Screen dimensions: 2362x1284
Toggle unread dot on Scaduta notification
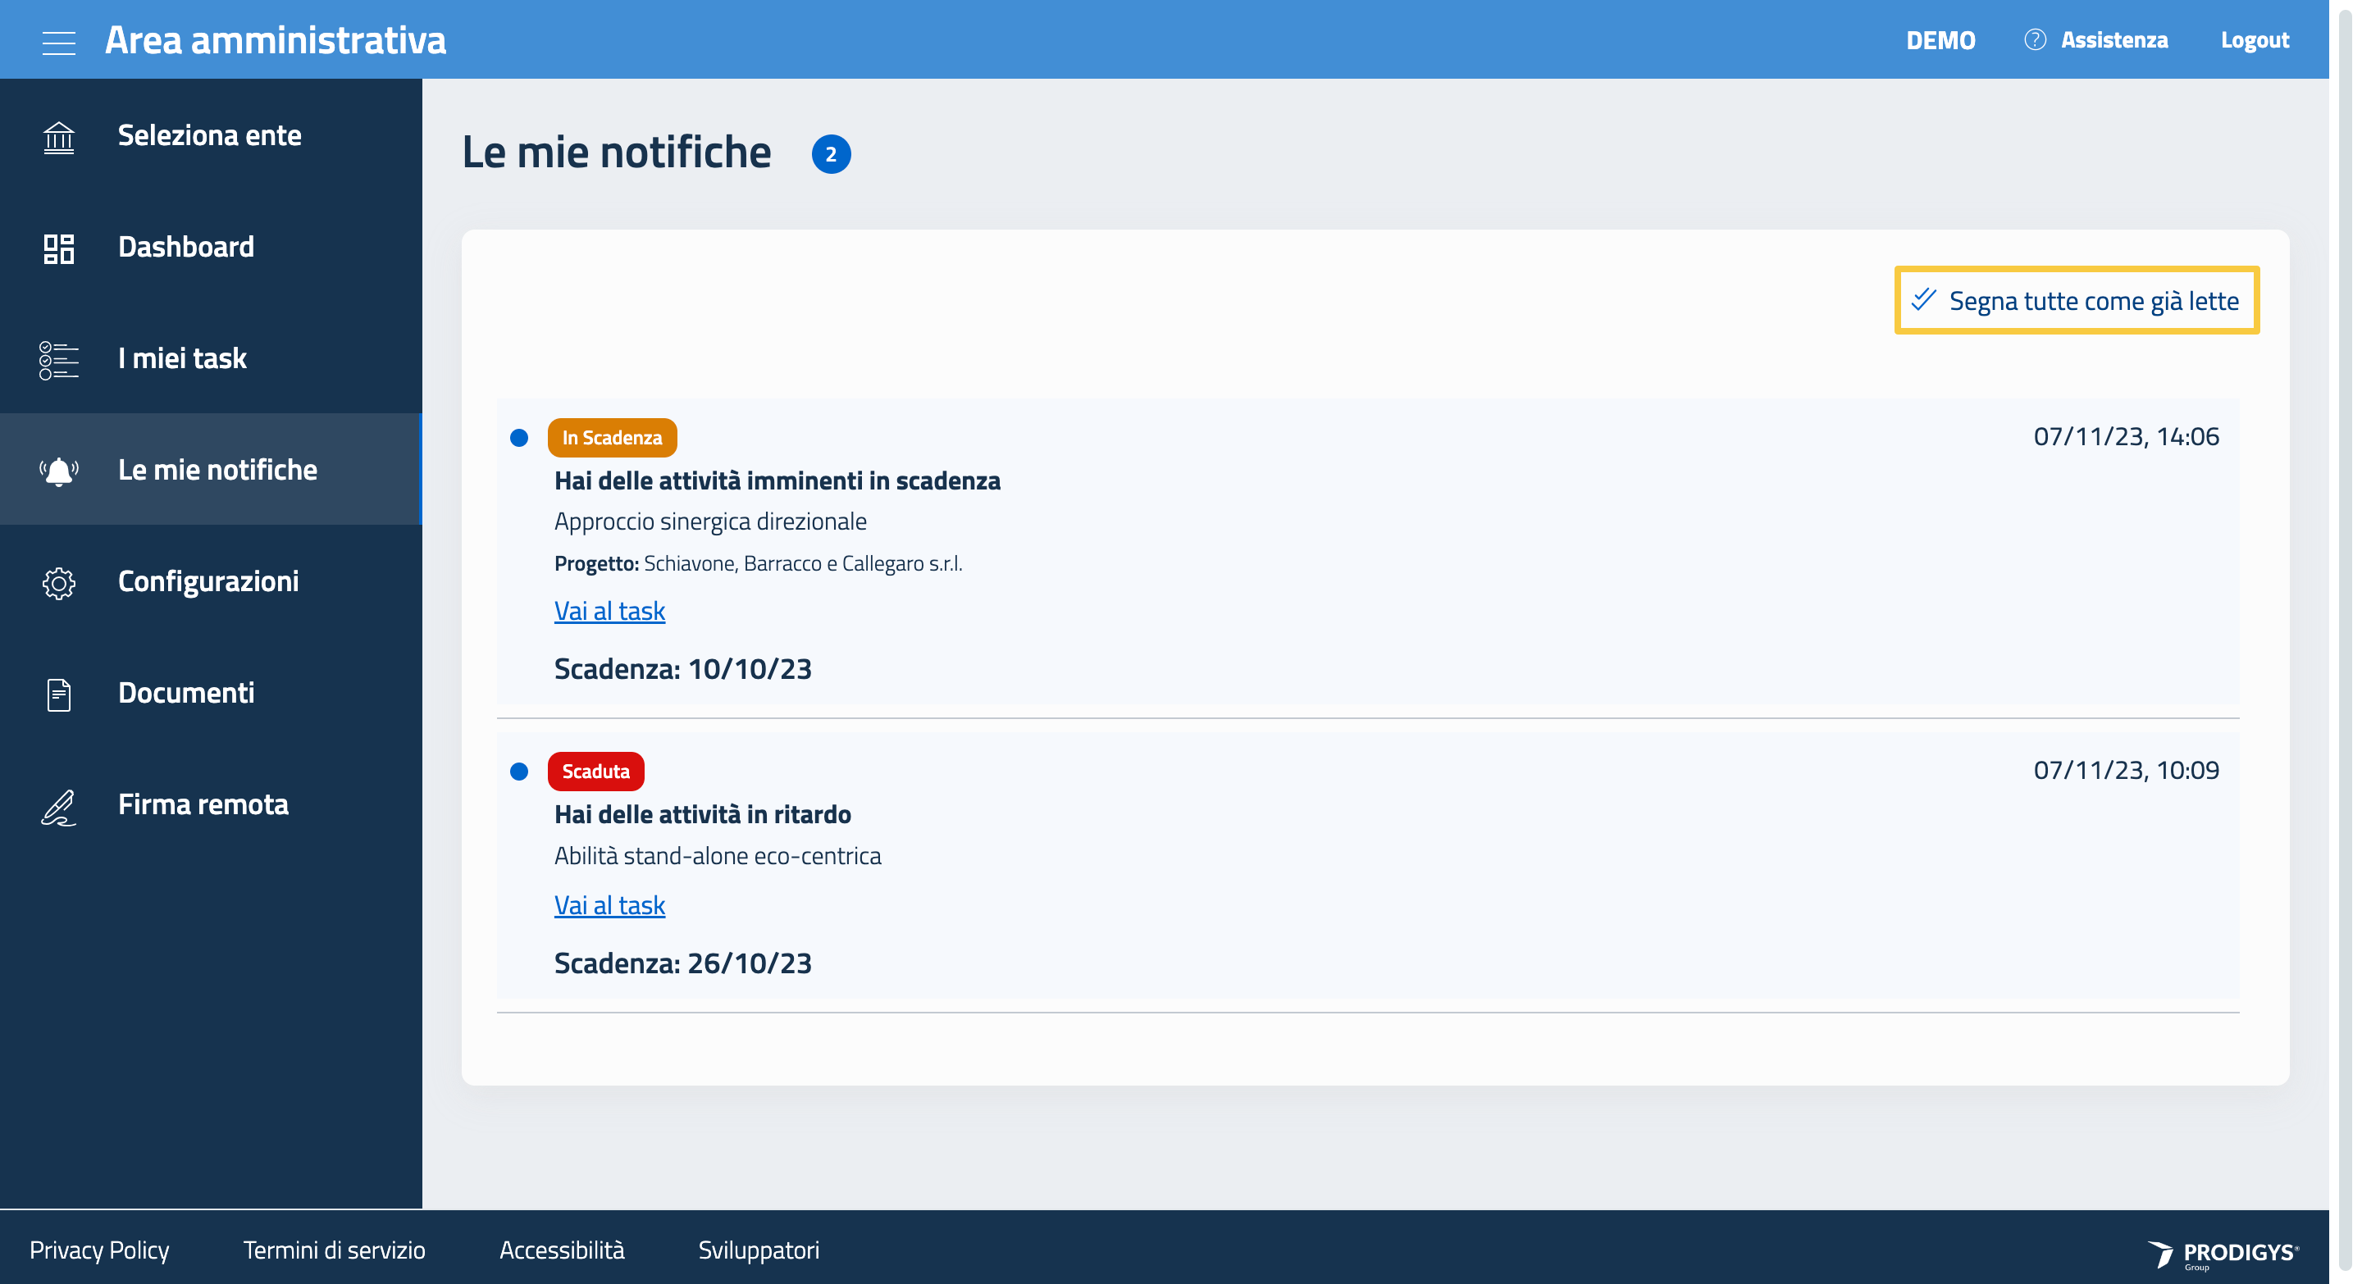click(x=519, y=772)
